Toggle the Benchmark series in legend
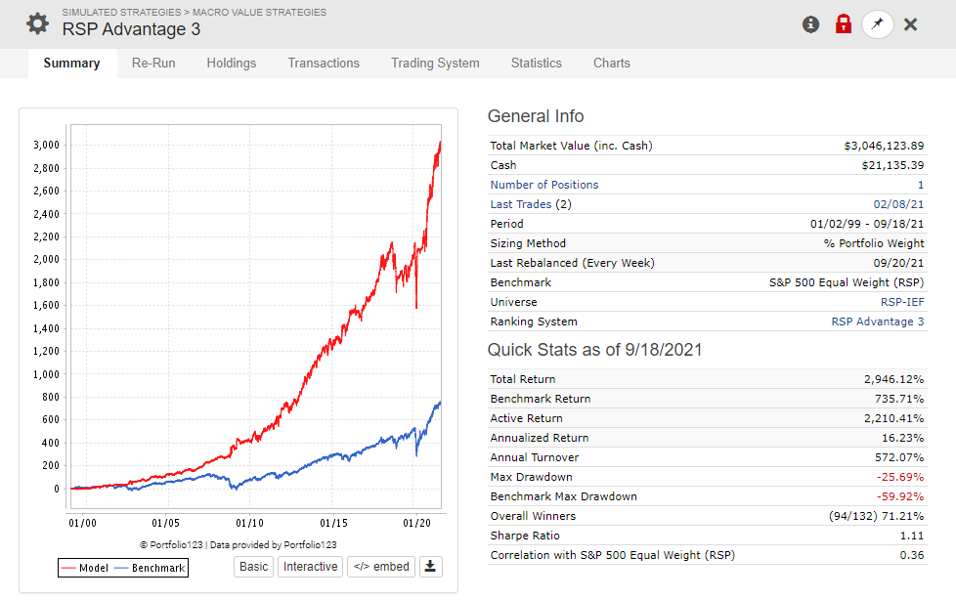Viewport: 956px width, 600px height. coord(150,568)
